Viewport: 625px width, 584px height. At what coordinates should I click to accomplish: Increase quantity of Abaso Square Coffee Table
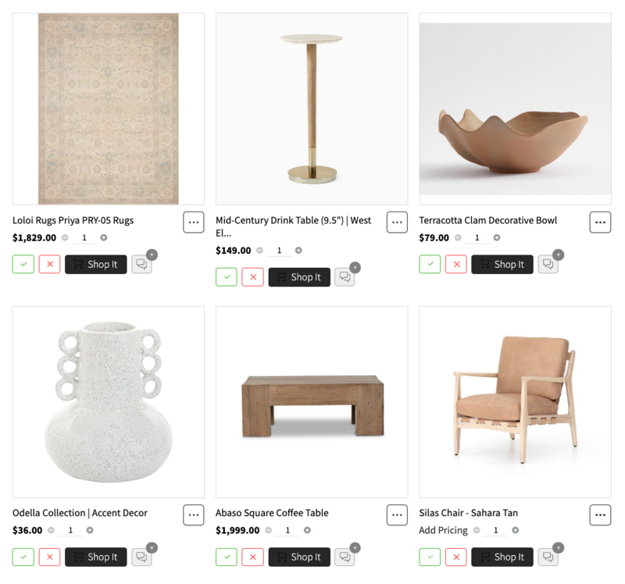pos(307,531)
